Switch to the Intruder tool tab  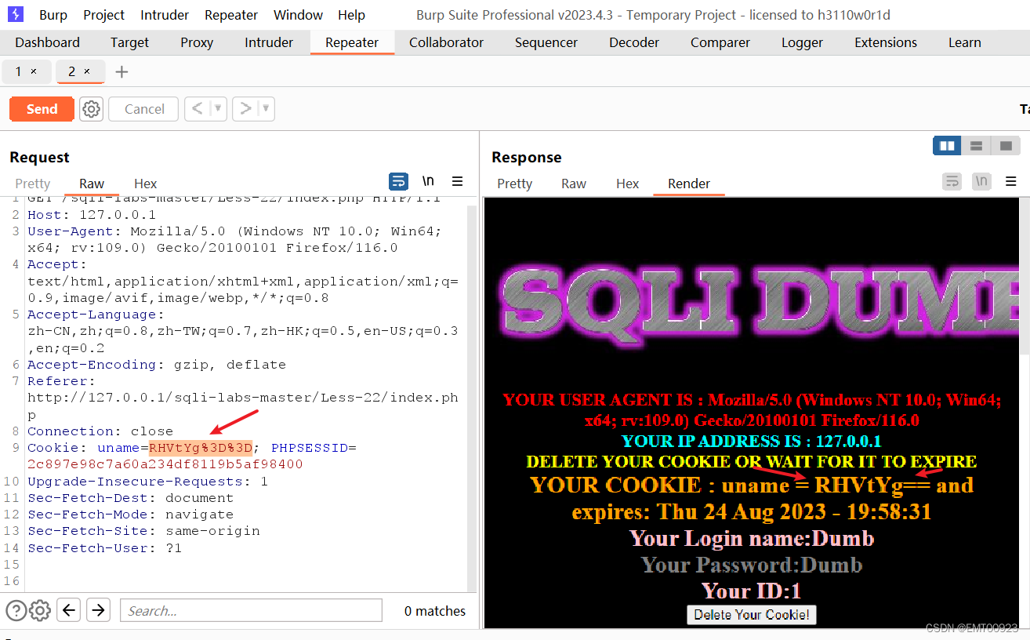[269, 42]
